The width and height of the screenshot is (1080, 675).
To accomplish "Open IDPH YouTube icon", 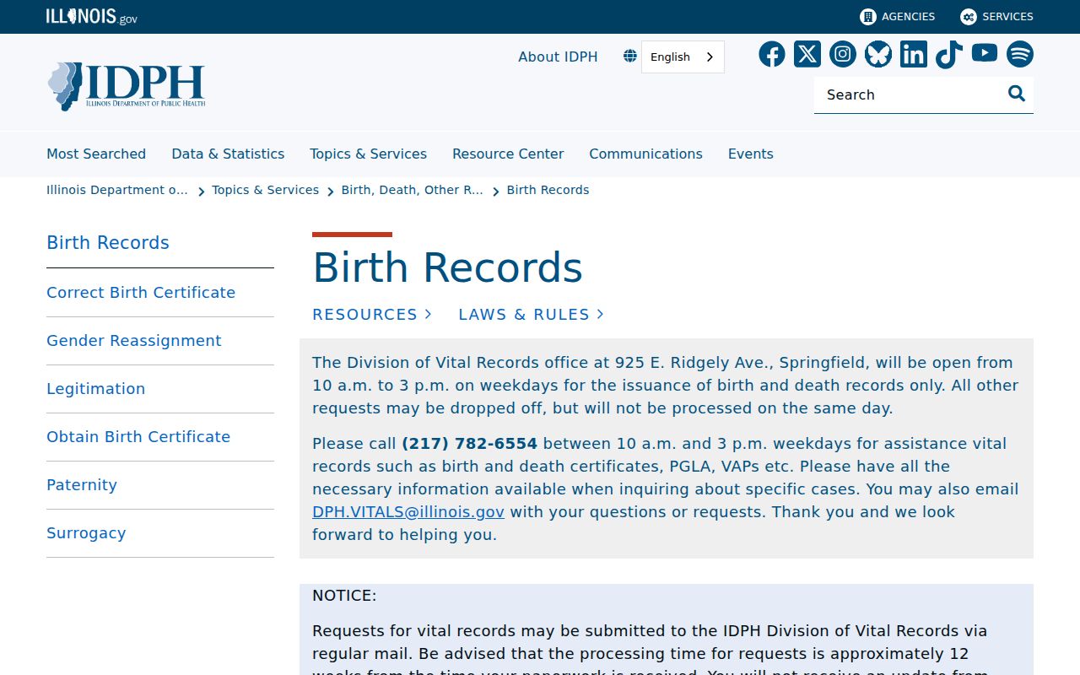I will 985,53.
